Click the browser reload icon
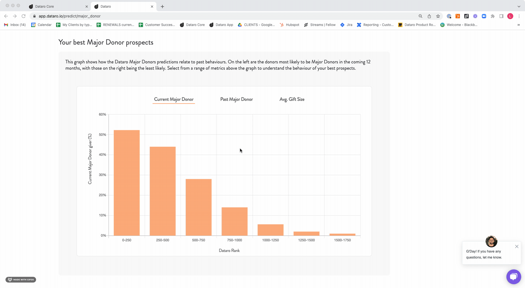525x288 pixels. 24,16
